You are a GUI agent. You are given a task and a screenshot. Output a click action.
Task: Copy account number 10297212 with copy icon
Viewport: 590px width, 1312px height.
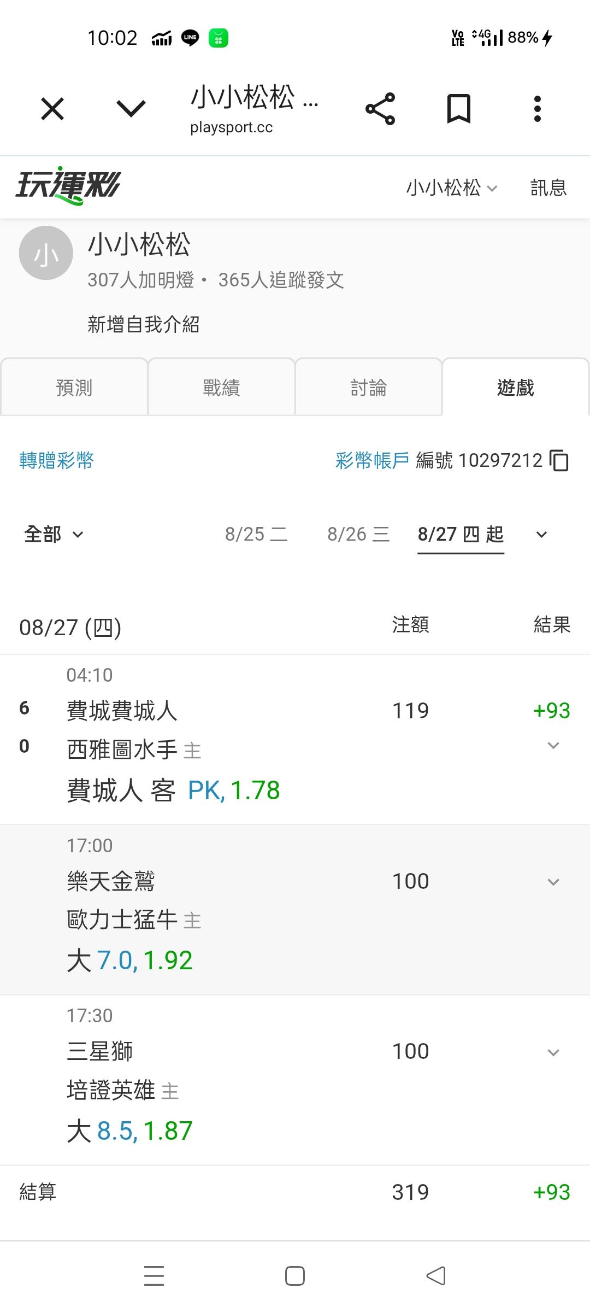pos(559,460)
